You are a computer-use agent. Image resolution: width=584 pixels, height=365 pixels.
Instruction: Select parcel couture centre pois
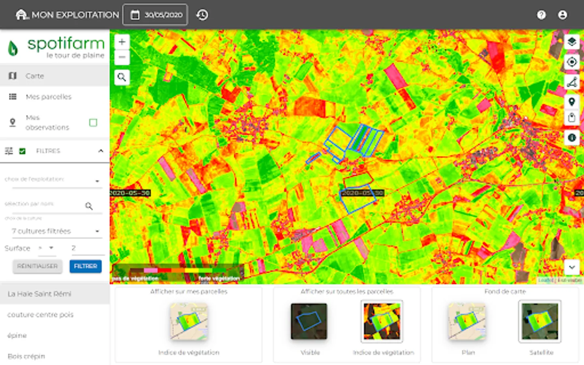coord(55,315)
